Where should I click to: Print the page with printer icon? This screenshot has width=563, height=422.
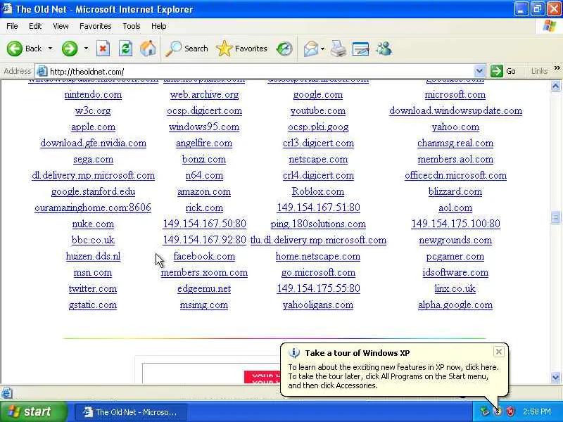338,49
